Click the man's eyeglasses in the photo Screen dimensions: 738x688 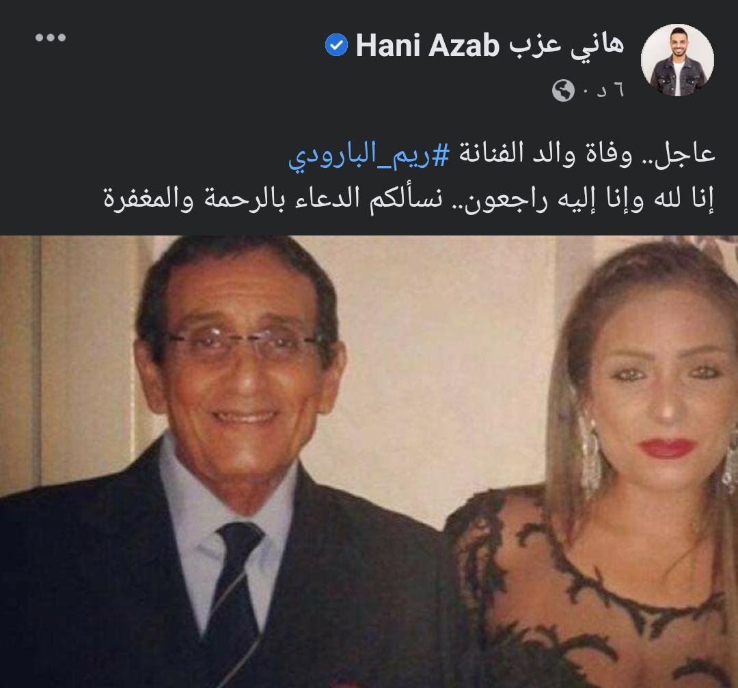(x=243, y=345)
